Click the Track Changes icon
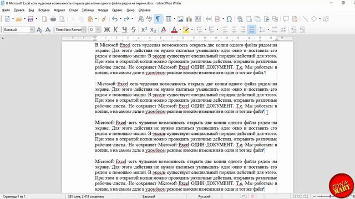The width and height of the screenshot is (355, 199). 295,19
